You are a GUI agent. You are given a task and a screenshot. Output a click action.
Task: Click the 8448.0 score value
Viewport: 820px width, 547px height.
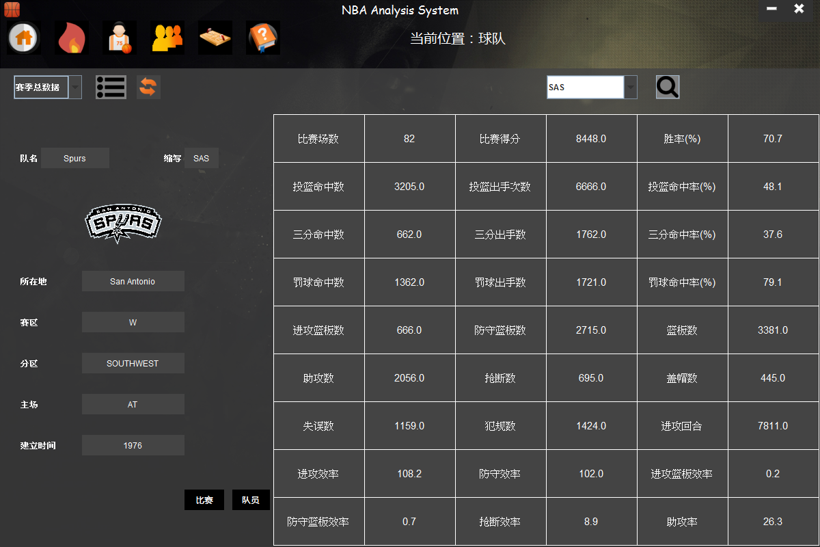[592, 139]
